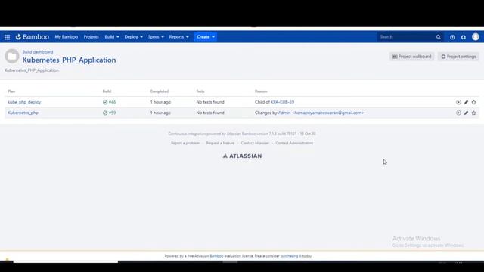Open the app switcher grid icon
This screenshot has width=484, height=272.
coord(7,37)
